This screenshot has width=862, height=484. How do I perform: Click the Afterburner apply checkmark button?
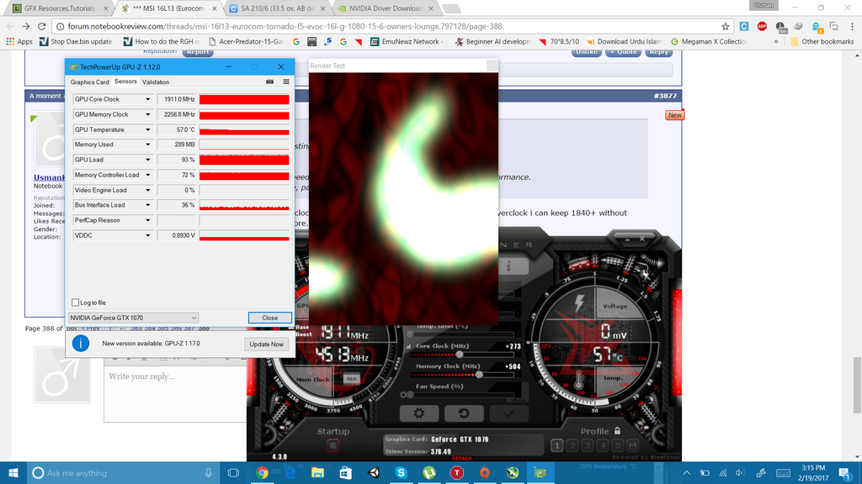pyautogui.click(x=508, y=413)
